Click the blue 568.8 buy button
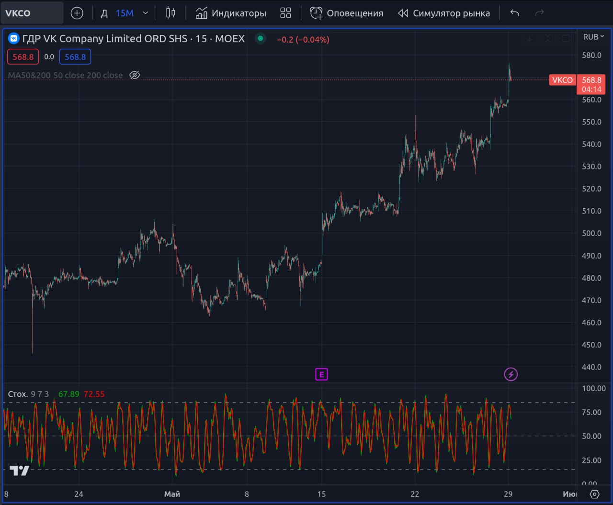This screenshot has height=505, width=613. (x=75, y=57)
